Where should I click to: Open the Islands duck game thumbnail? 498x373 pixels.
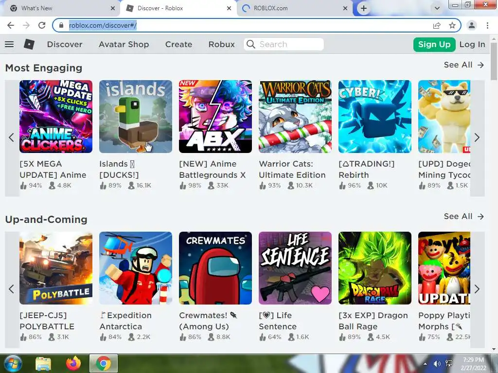coord(136,117)
